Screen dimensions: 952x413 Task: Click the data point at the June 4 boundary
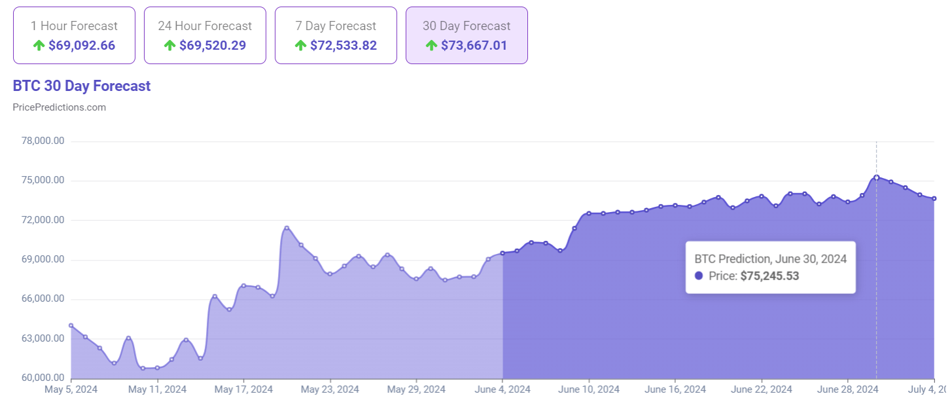coord(502,253)
